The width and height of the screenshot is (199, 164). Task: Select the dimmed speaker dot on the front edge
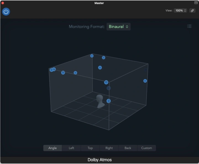109,88
